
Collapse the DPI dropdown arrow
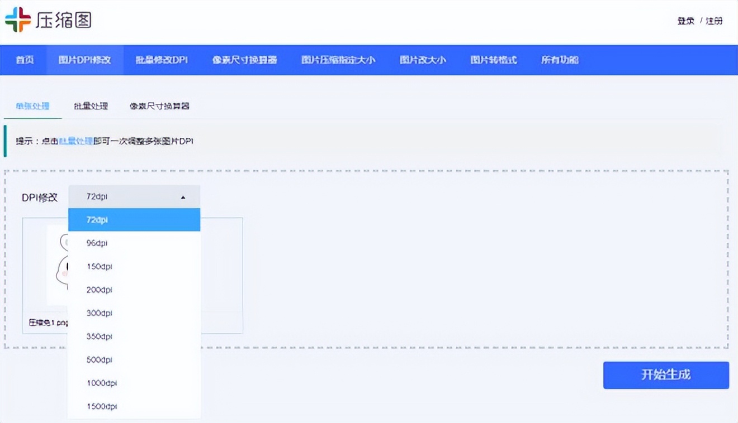point(182,196)
